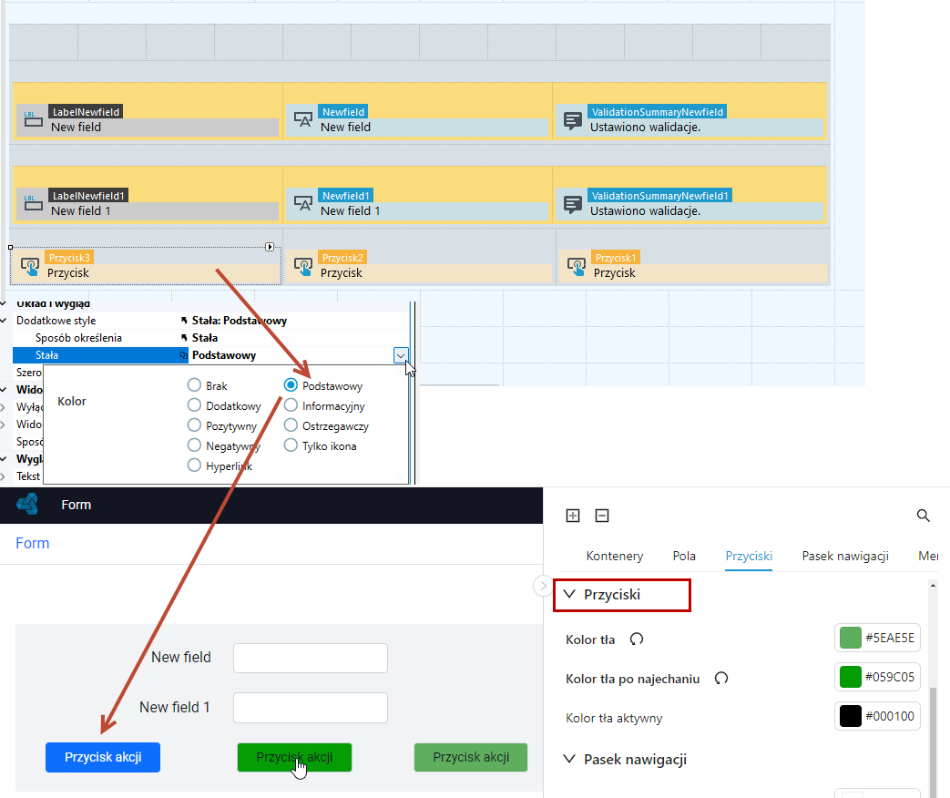The image size is (950, 798).
Task: Collapse the Przyciski section chevron
Action: [x=569, y=595]
